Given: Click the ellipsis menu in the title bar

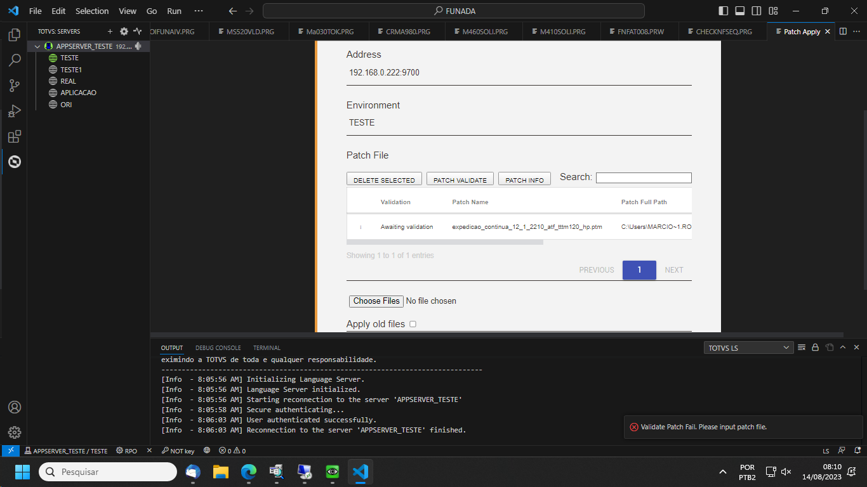Looking at the screenshot, I should point(199,11).
